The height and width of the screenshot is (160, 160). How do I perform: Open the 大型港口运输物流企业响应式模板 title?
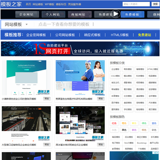19,145
